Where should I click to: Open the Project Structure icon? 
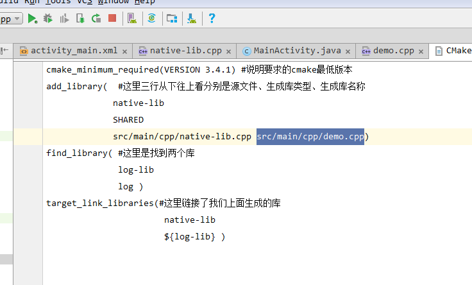tap(172, 19)
